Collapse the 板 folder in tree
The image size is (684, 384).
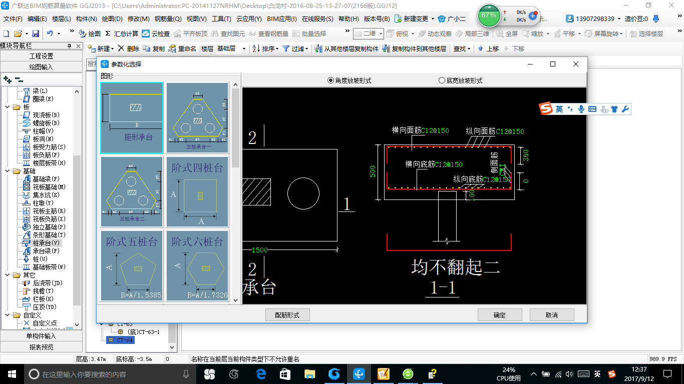tap(7, 107)
